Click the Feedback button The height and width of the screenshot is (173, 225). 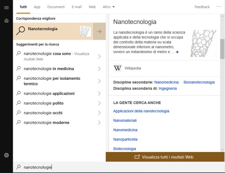click(202, 7)
